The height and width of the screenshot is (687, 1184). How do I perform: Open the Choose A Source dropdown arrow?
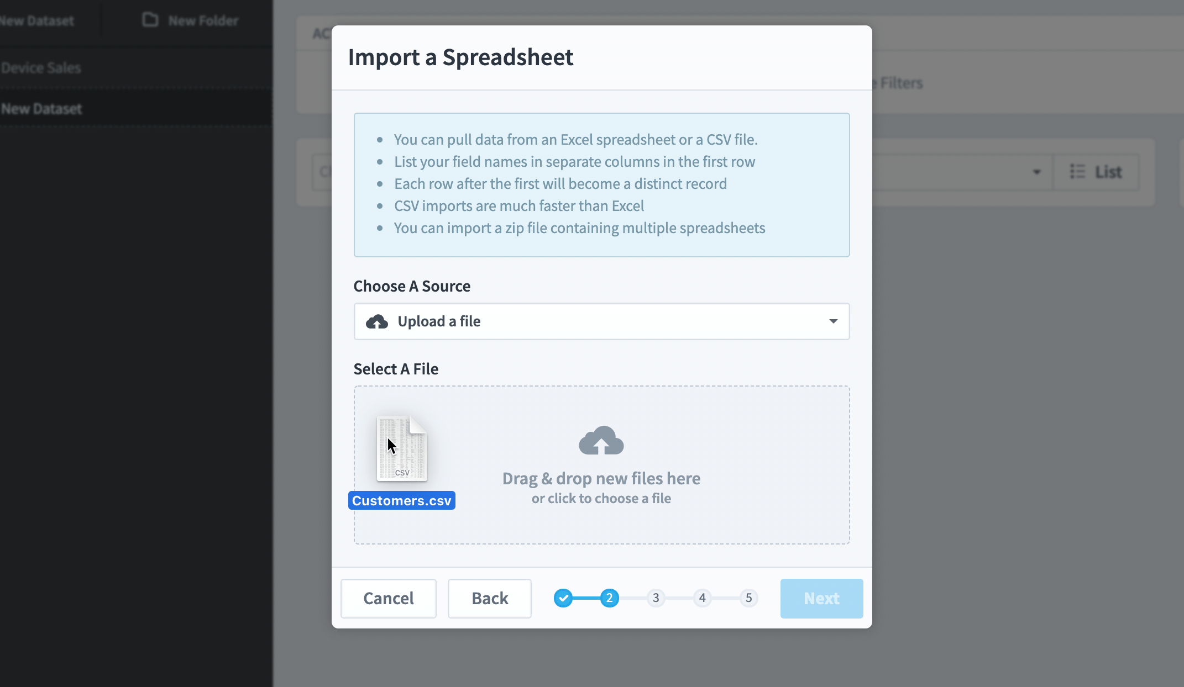(x=833, y=321)
